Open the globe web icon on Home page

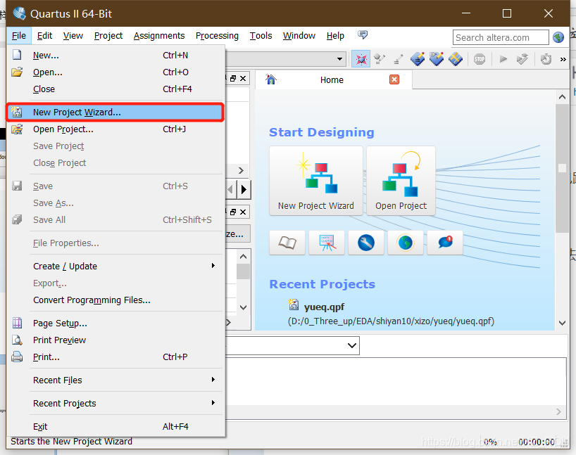tap(406, 243)
